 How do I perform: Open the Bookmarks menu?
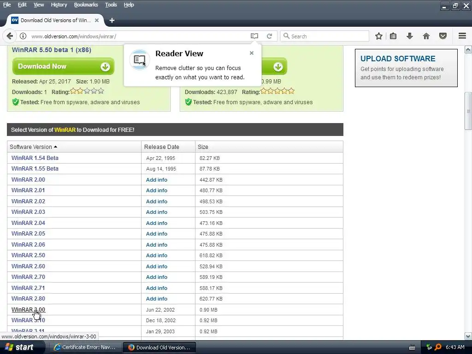[86, 5]
